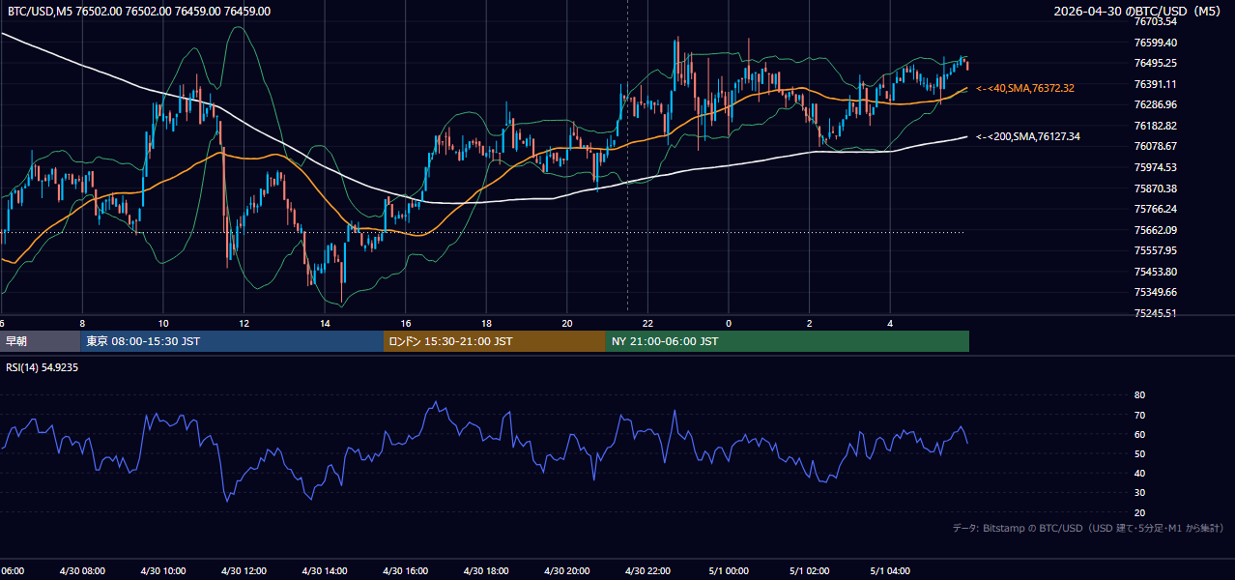The image size is (1235, 580).
Task: Click price axis value 75557.95
Action: [x=1155, y=250]
